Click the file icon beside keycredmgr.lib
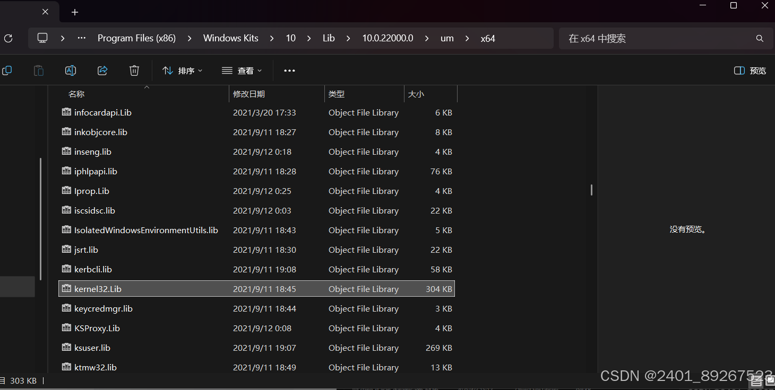 click(x=66, y=308)
